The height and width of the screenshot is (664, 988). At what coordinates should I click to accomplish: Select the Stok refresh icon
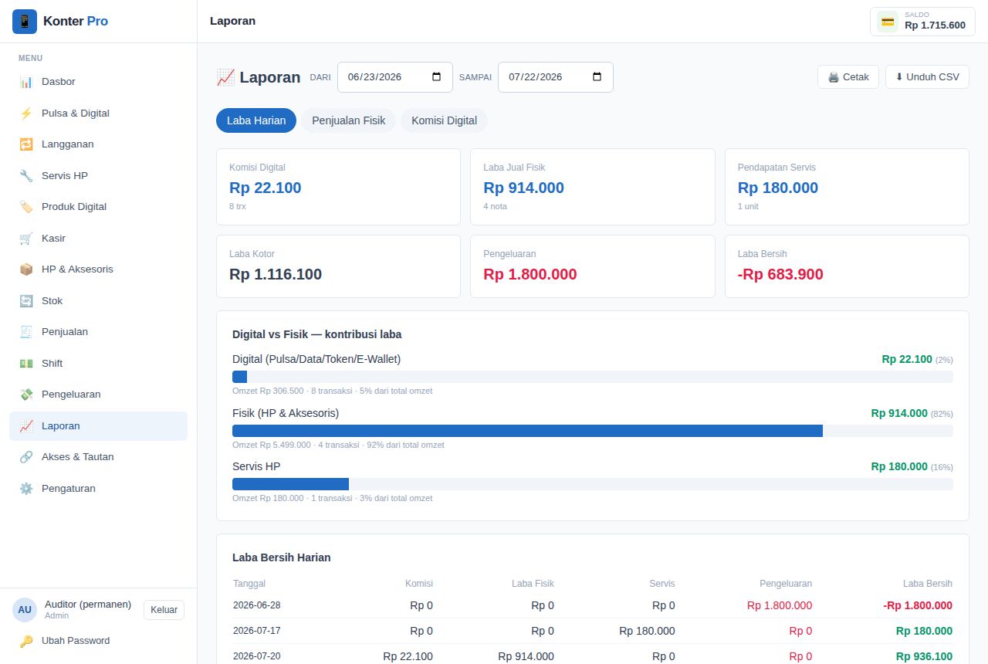[26, 301]
